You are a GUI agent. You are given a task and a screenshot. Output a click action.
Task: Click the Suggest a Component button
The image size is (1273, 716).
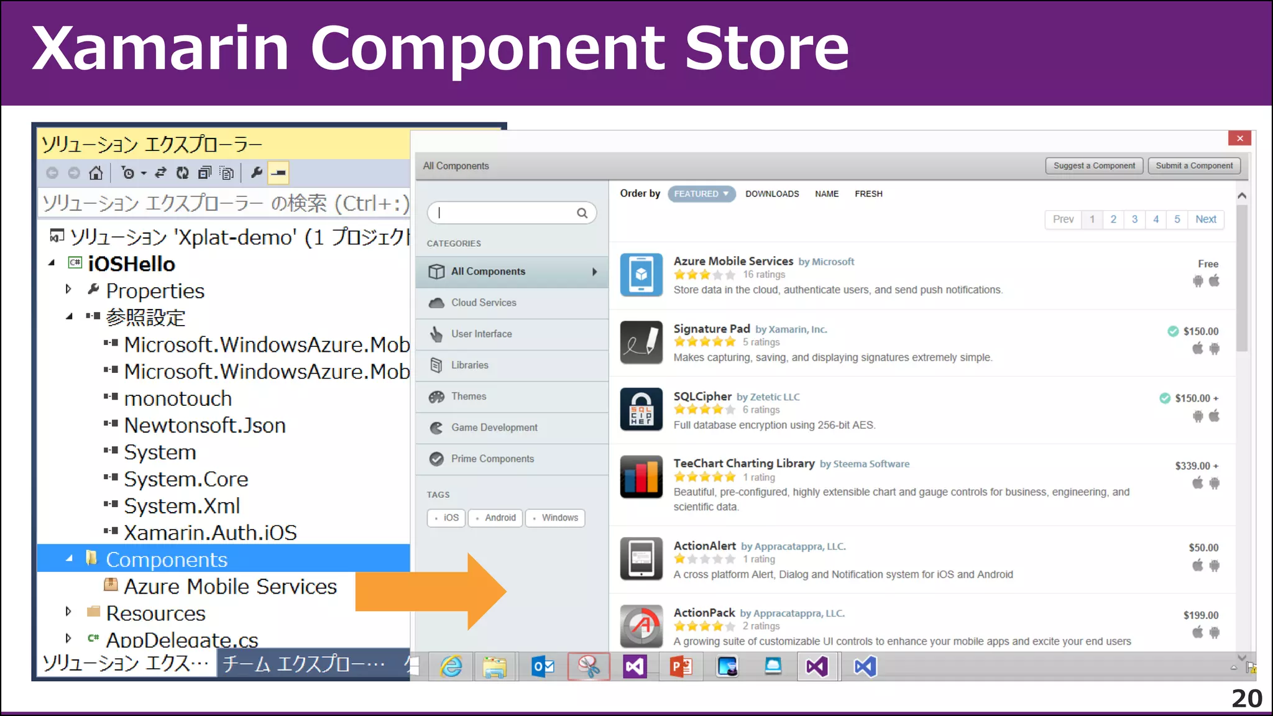(x=1093, y=166)
